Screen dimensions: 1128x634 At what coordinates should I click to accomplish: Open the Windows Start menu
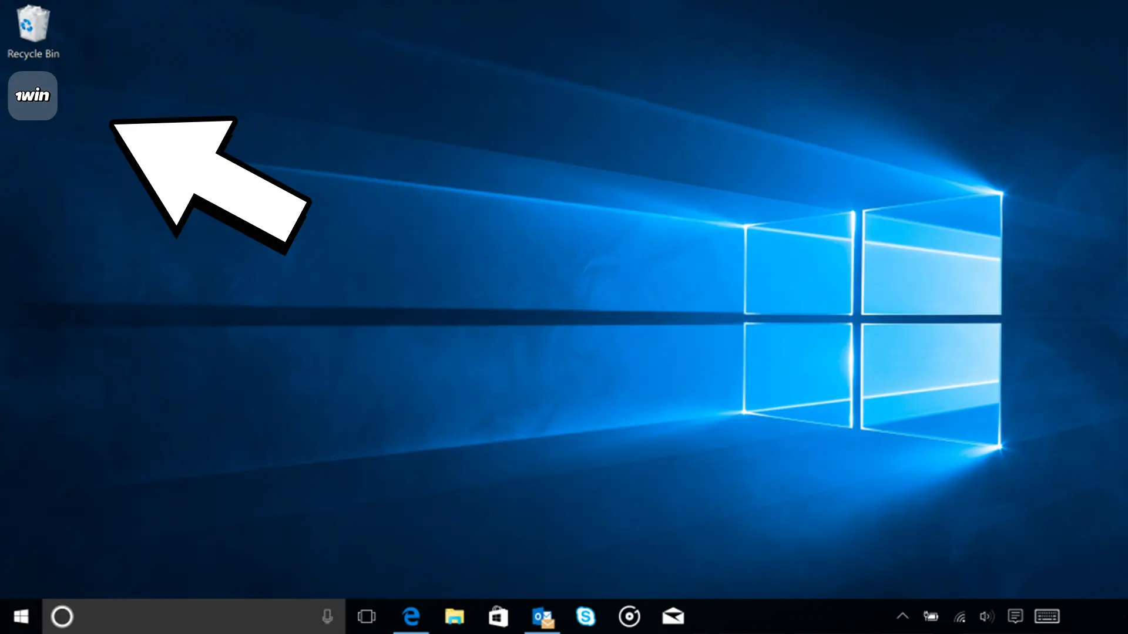pyautogui.click(x=21, y=616)
